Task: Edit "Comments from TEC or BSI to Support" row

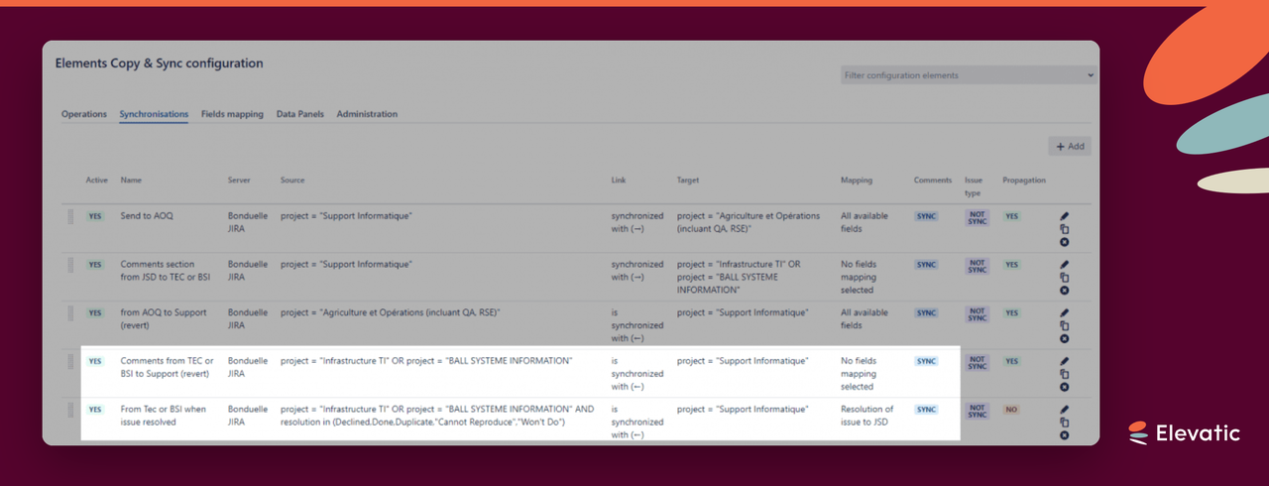Action: tap(1064, 361)
